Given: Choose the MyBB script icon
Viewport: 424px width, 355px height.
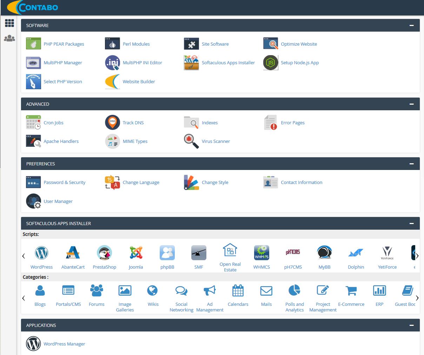Looking at the screenshot, I should click(x=324, y=253).
